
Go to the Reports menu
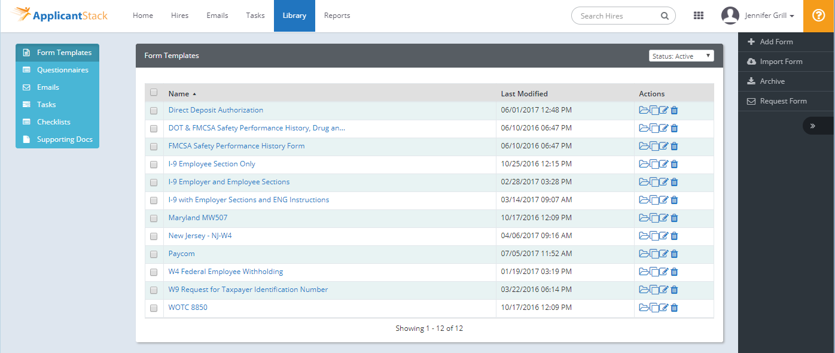pos(337,16)
